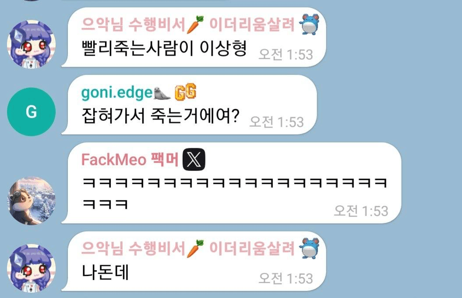The image size is (462, 298).
Task: Open purple-haired avatar beside "나돈데" message
Action: pyautogui.click(x=31, y=268)
